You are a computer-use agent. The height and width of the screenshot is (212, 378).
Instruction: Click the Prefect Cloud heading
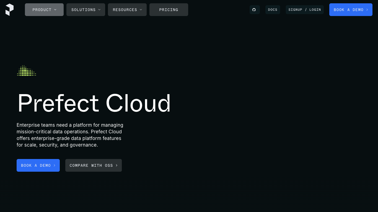point(94,103)
